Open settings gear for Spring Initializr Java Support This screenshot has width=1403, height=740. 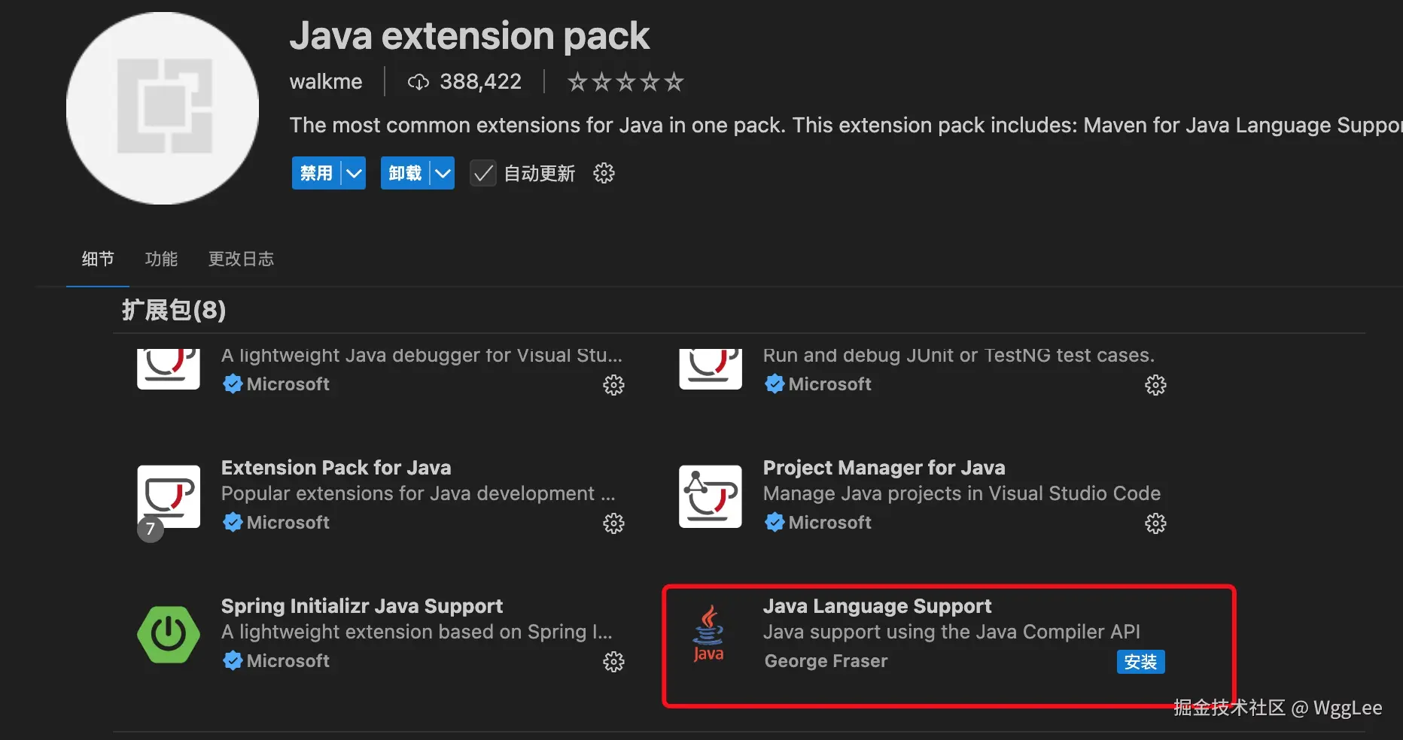(613, 662)
